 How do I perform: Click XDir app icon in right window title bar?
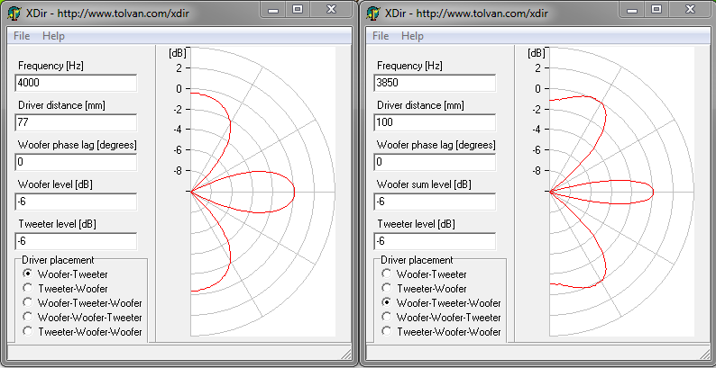373,13
